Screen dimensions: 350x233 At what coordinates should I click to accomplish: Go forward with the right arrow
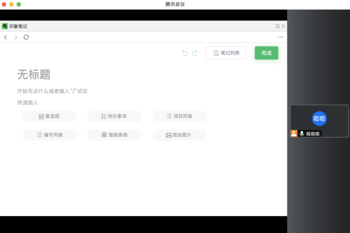(x=16, y=37)
